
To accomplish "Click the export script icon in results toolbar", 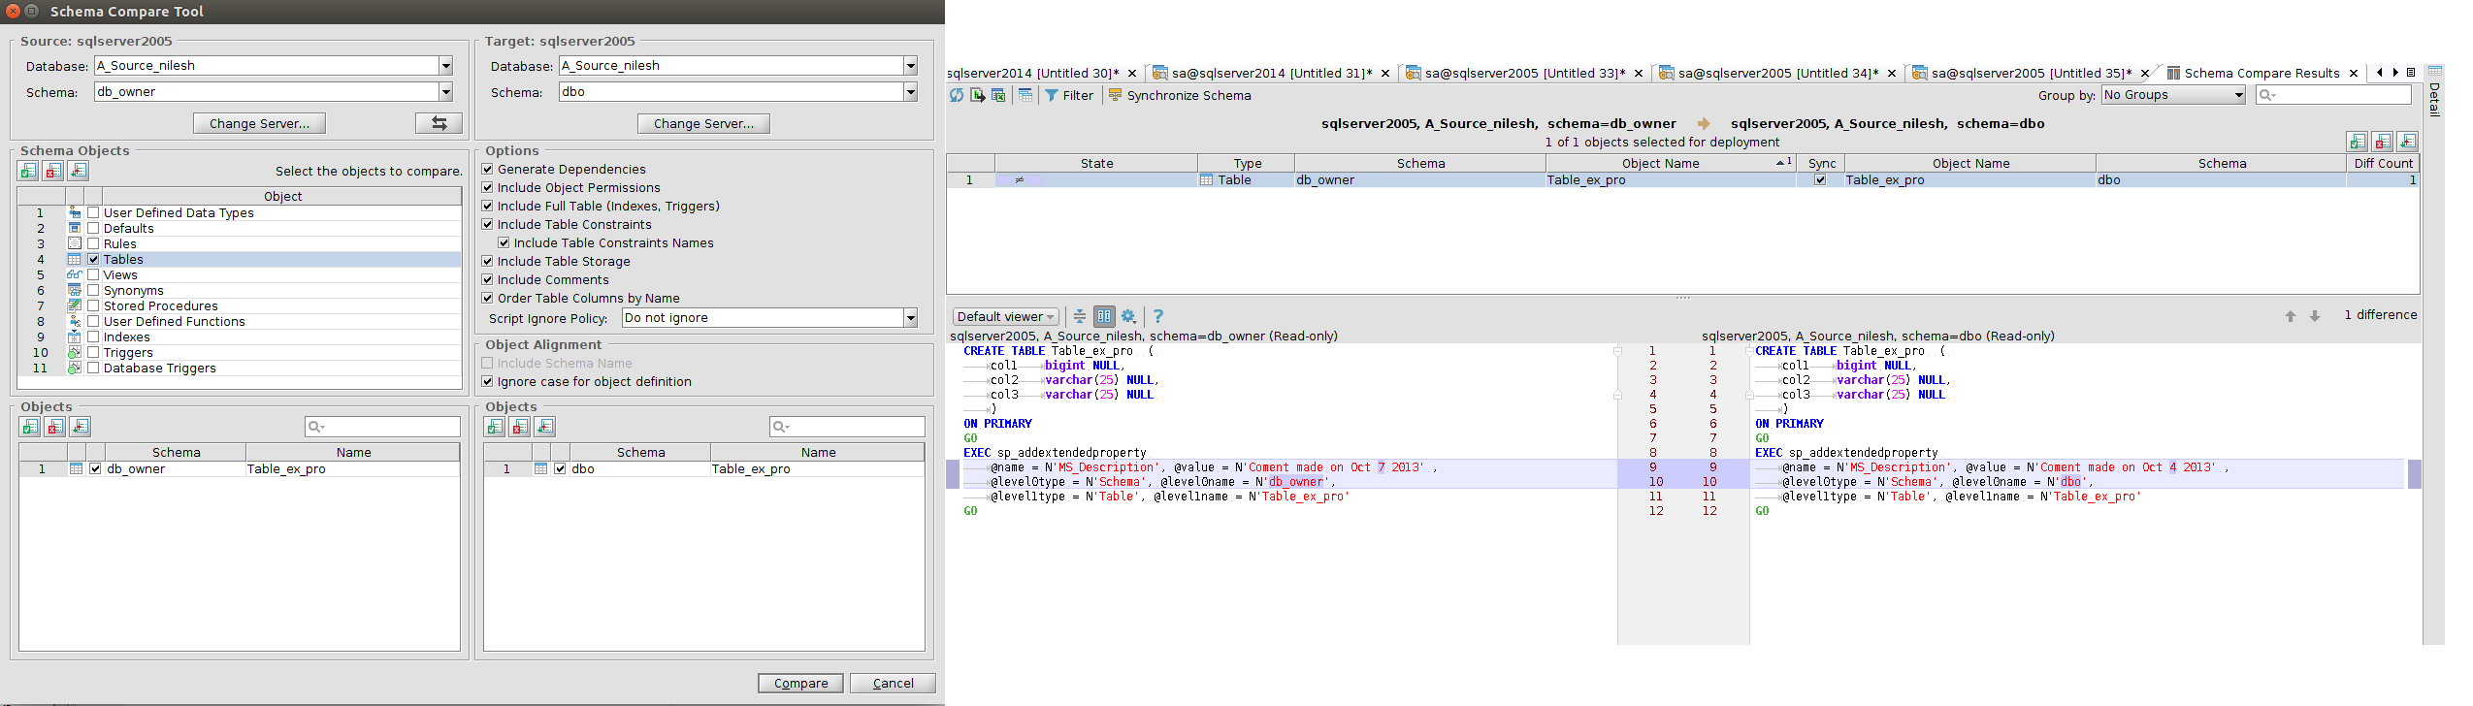I will click(x=978, y=95).
